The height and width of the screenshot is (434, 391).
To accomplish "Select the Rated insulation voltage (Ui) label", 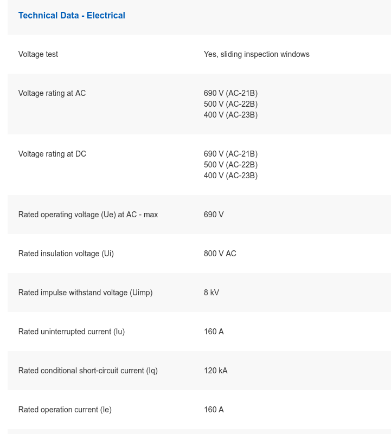I will click(x=66, y=254).
